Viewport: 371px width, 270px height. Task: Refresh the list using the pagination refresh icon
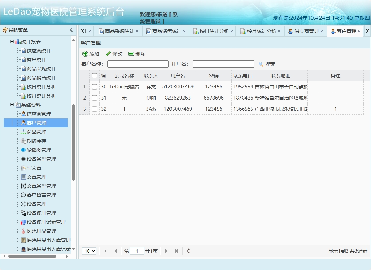pyautogui.click(x=188, y=251)
